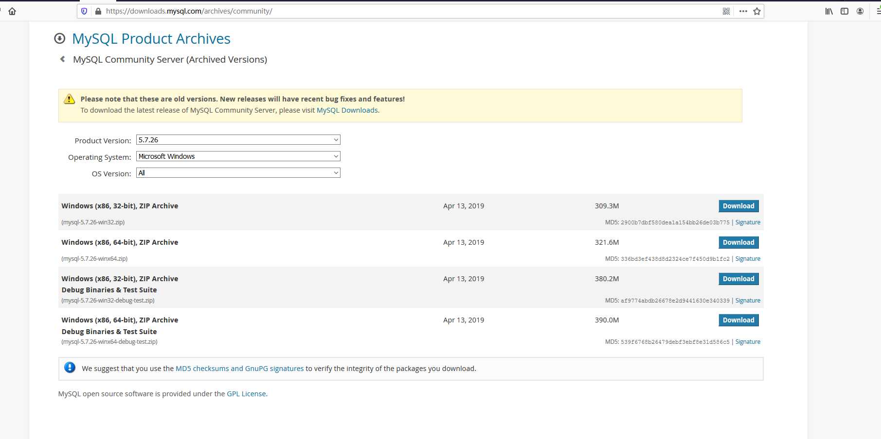This screenshot has height=439, width=881.
Task: Click the OS Version label
Action: coord(111,174)
